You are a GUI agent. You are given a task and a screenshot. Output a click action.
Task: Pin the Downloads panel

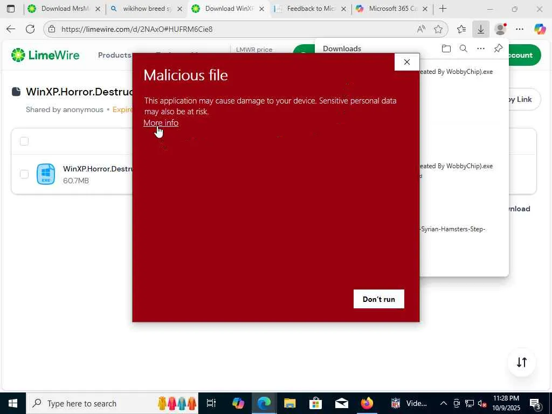(498, 49)
